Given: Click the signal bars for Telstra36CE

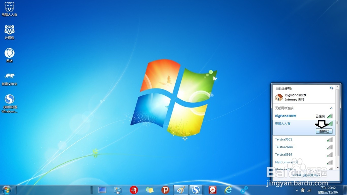Looking at the screenshot, I should coord(330,139).
